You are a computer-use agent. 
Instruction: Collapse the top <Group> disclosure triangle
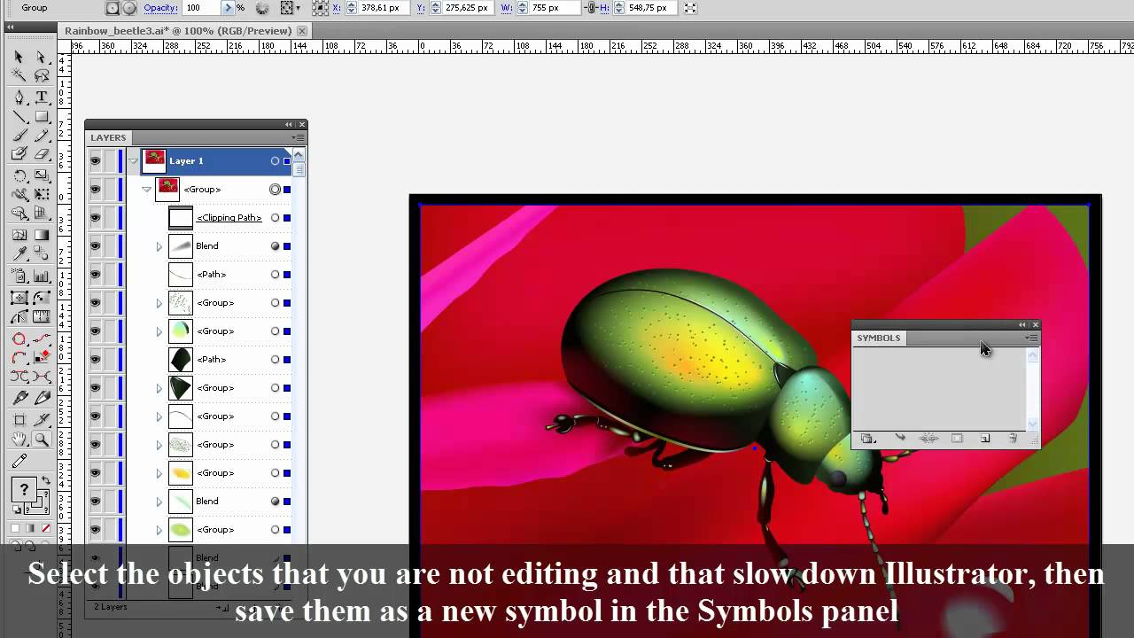click(x=147, y=190)
